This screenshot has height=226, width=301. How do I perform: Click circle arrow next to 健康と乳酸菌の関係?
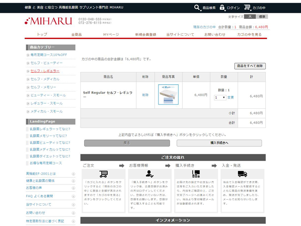click(x=73, y=181)
